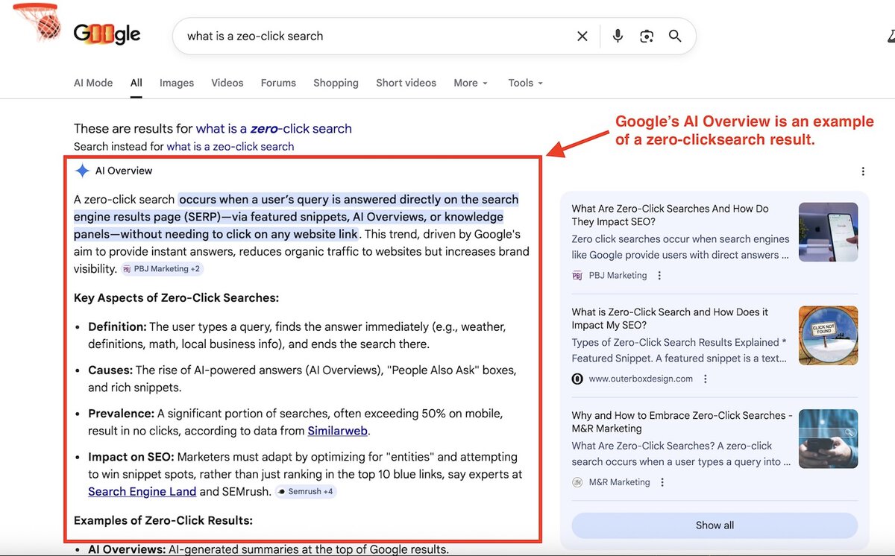Click the M&R Marketing favicon in source card
The height and width of the screenshot is (556, 895).
click(577, 482)
